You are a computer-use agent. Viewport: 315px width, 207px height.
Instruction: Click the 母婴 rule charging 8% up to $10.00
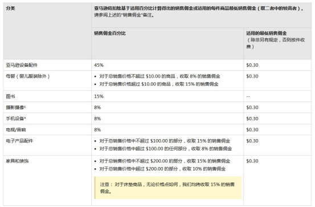159,76
